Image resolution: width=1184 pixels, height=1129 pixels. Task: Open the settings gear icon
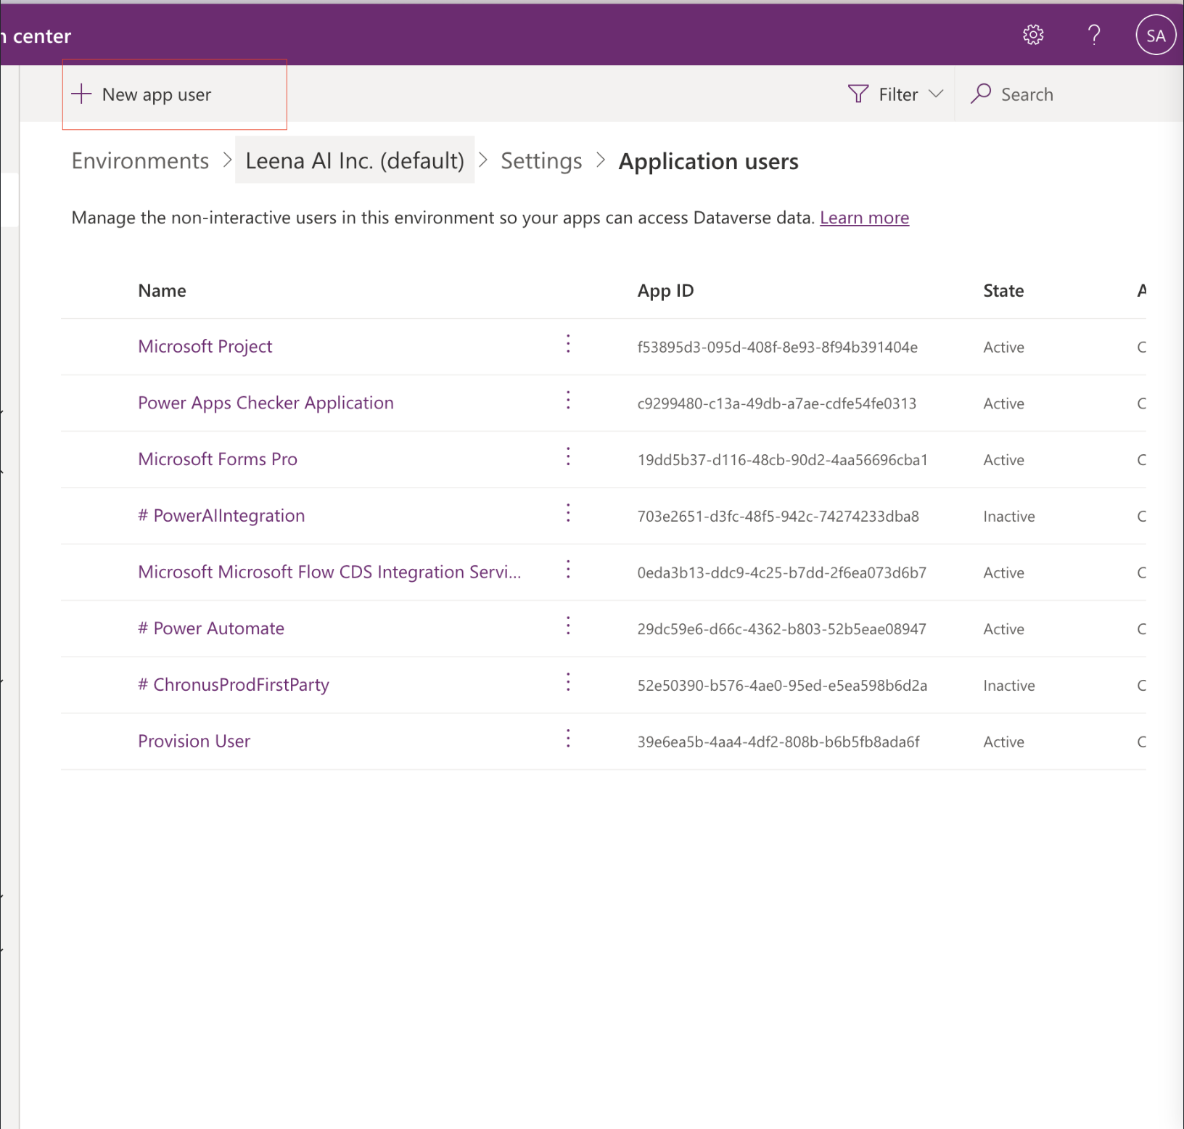click(1033, 35)
